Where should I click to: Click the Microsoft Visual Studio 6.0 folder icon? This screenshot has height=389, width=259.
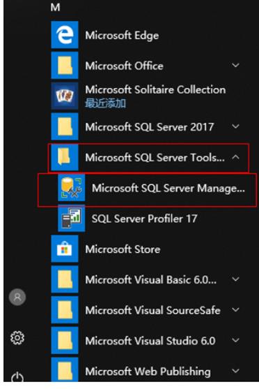[x=65, y=341]
